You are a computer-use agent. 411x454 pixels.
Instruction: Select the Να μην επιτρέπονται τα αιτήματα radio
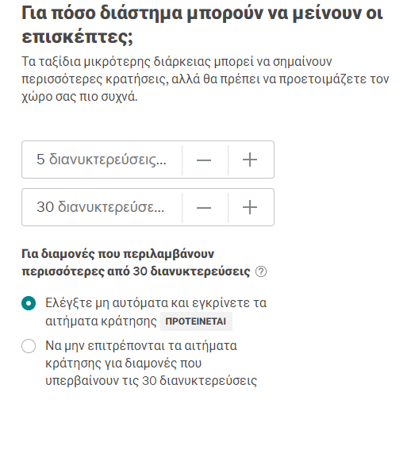(29, 346)
